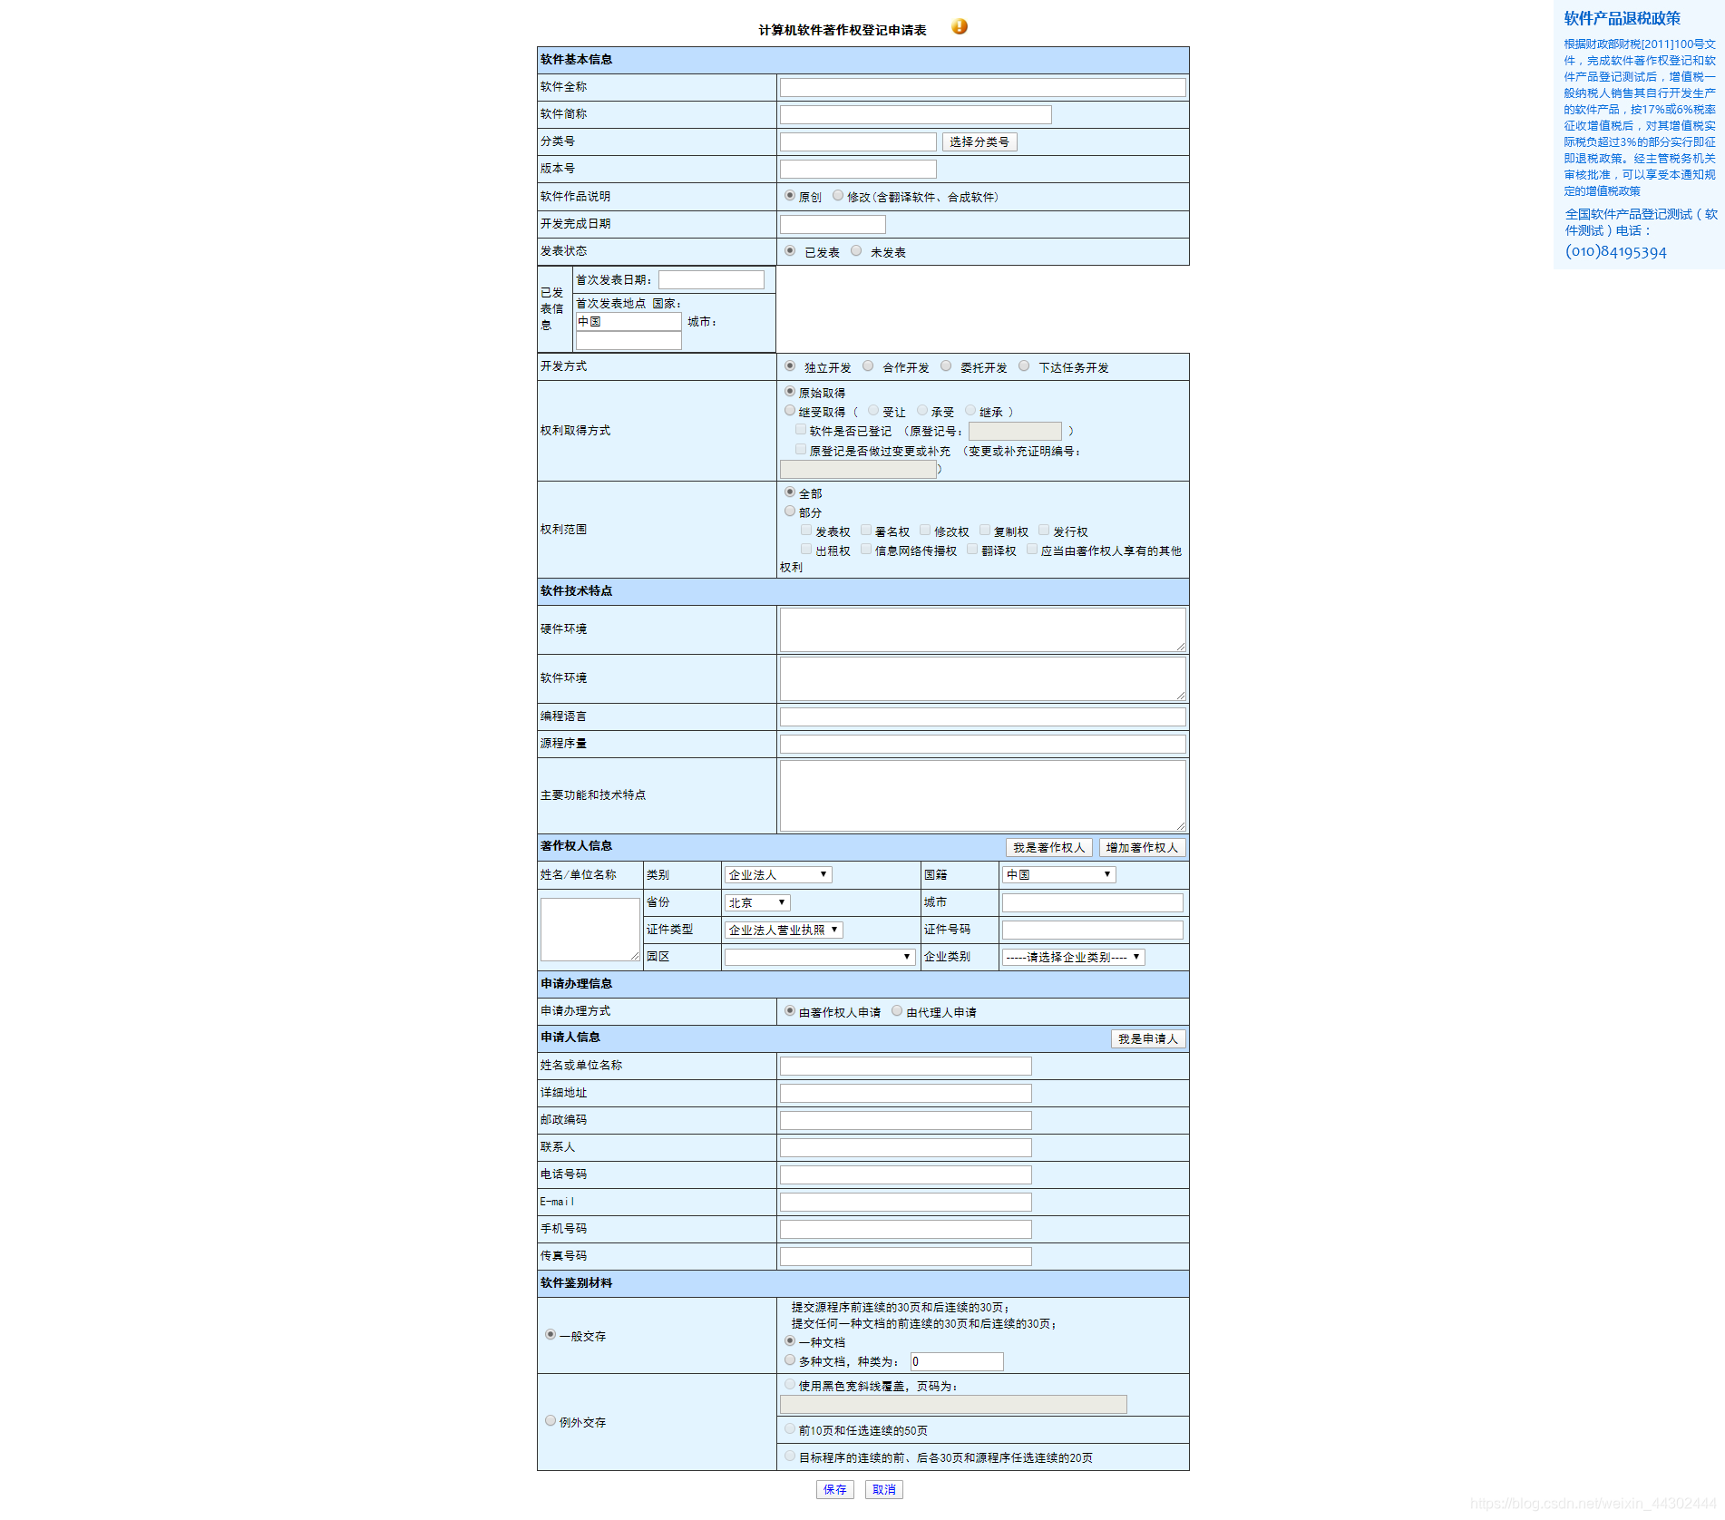Choose 下达任务开发 radio option
The height and width of the screenshot is (1520, 1725).
(x=1024, y=366)
